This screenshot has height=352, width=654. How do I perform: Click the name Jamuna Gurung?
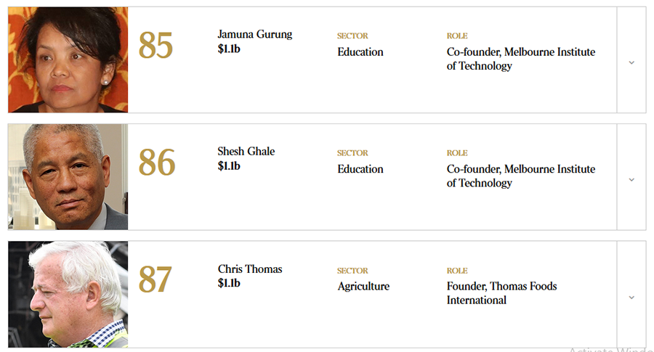point(255,34)
